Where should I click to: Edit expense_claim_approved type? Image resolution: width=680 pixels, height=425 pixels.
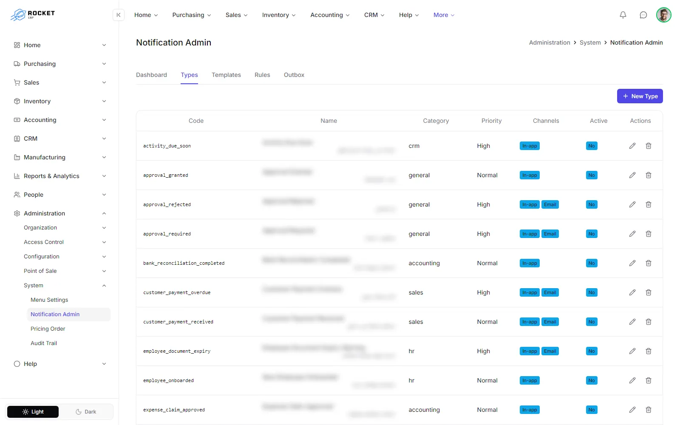[x=632, y=410]
